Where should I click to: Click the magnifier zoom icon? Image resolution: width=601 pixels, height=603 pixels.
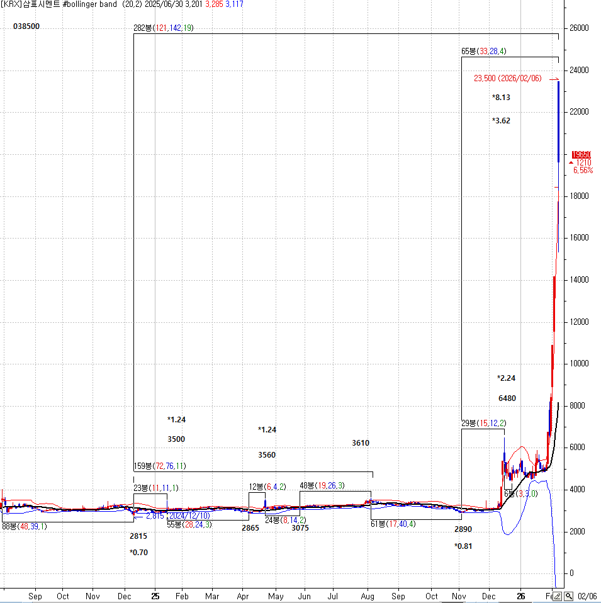[568, 595]
